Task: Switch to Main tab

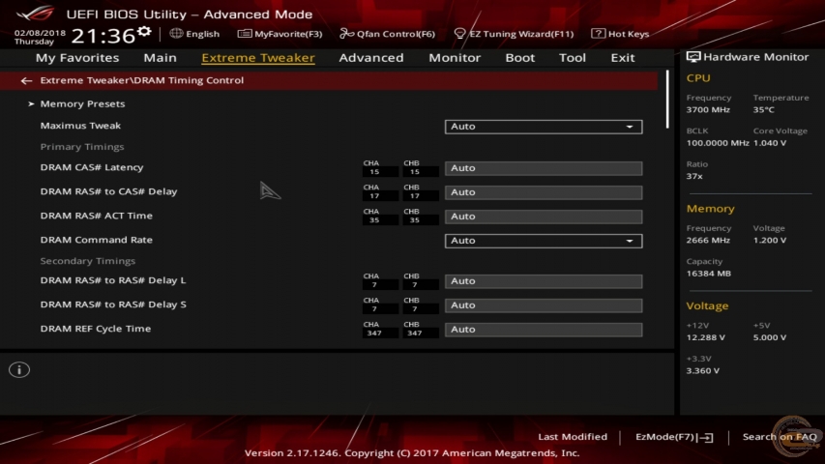Action: pyautogui.click(x=160, y=57)
